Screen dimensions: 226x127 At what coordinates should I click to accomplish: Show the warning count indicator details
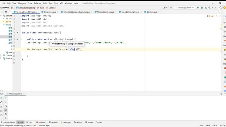pos(213,16)
